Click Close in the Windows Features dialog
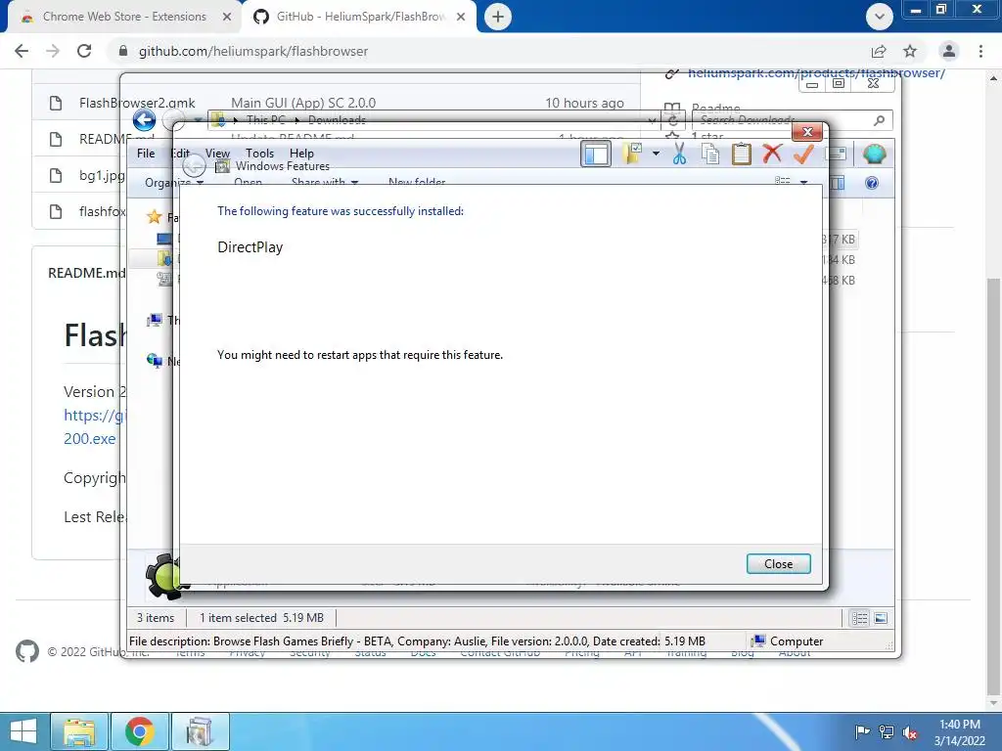This screenshot has height=751, width=1002. [778, 564]
